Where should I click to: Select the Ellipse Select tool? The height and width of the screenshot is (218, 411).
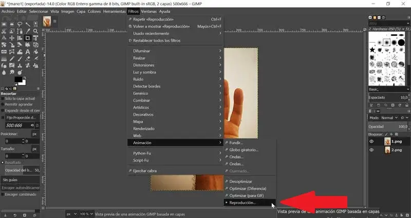pos(12,24)
